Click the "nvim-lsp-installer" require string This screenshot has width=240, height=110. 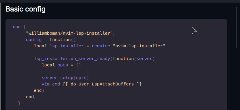tap(139, 46)
